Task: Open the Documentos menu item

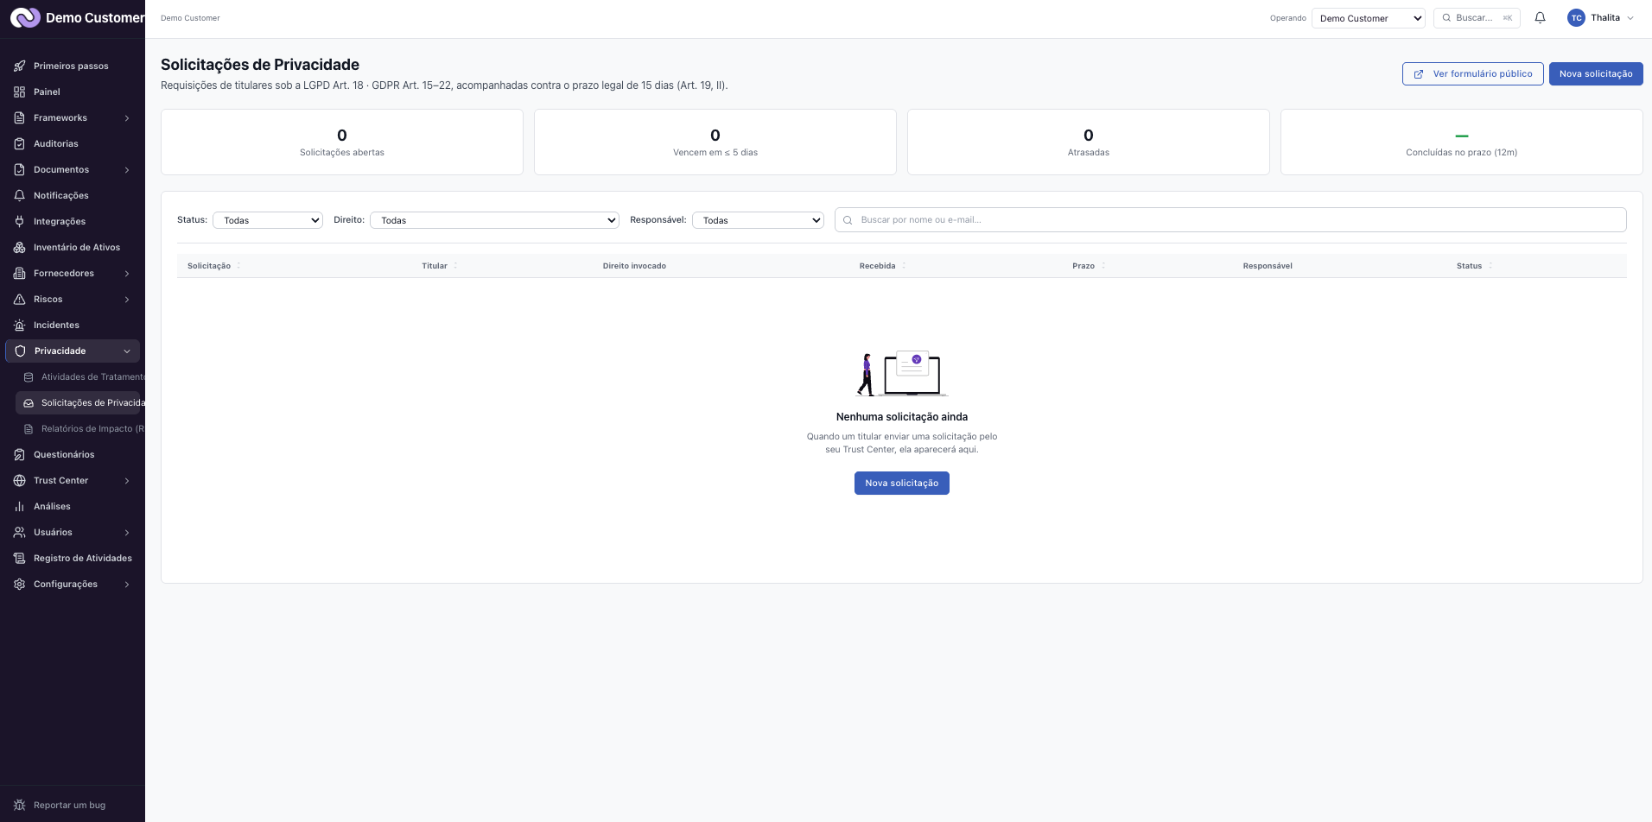Action: [x=73, y=169]
